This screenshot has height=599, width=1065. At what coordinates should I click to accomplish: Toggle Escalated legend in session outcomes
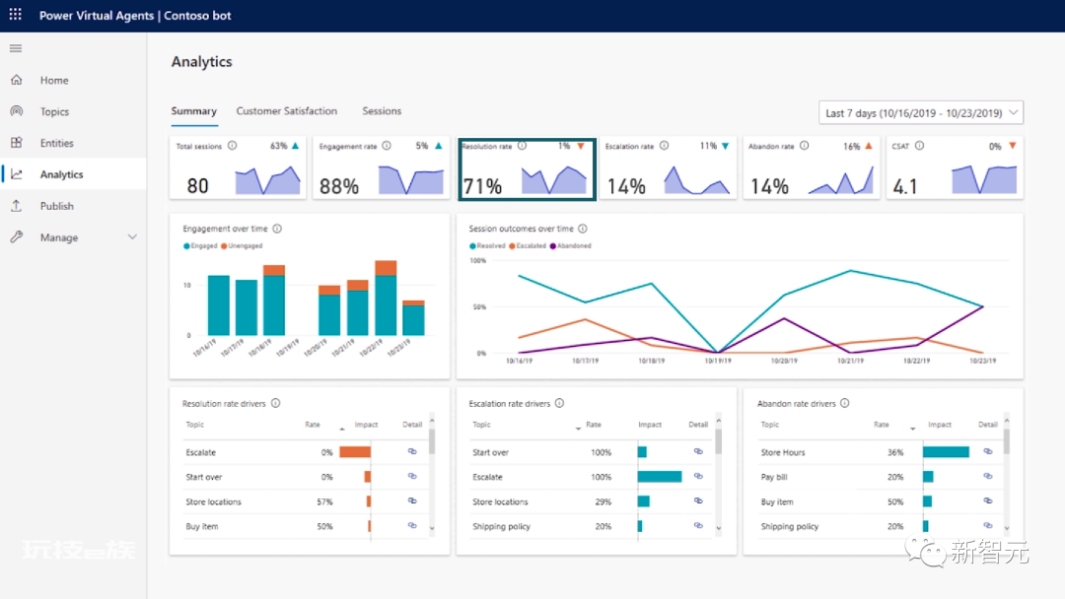(528, 245)
